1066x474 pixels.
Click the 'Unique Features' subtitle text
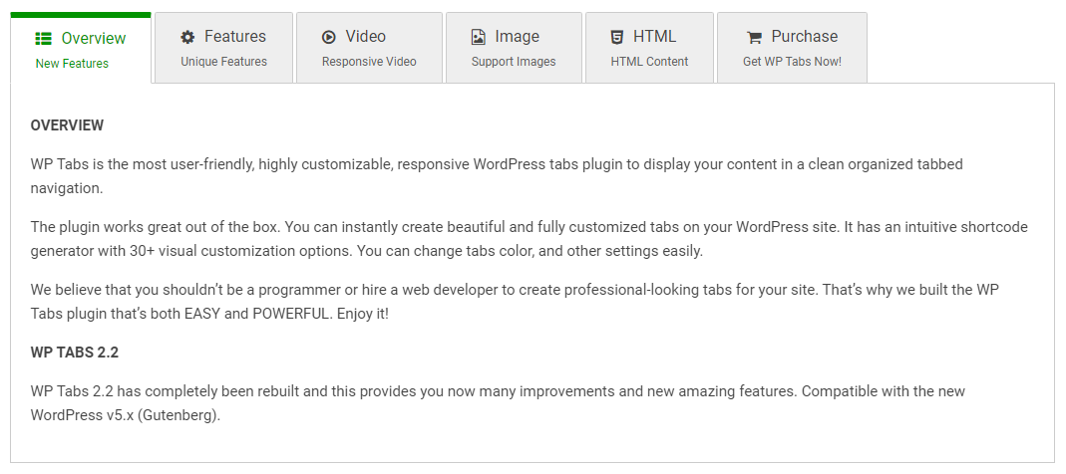pos(223,62)
